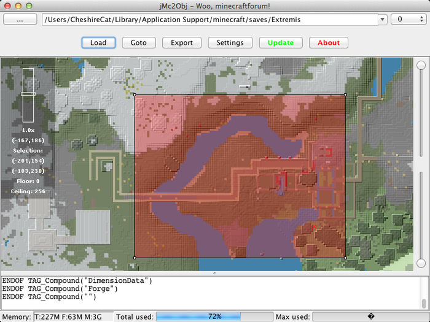
Task: Click the Export button
Action: click(x=182, y=43)
